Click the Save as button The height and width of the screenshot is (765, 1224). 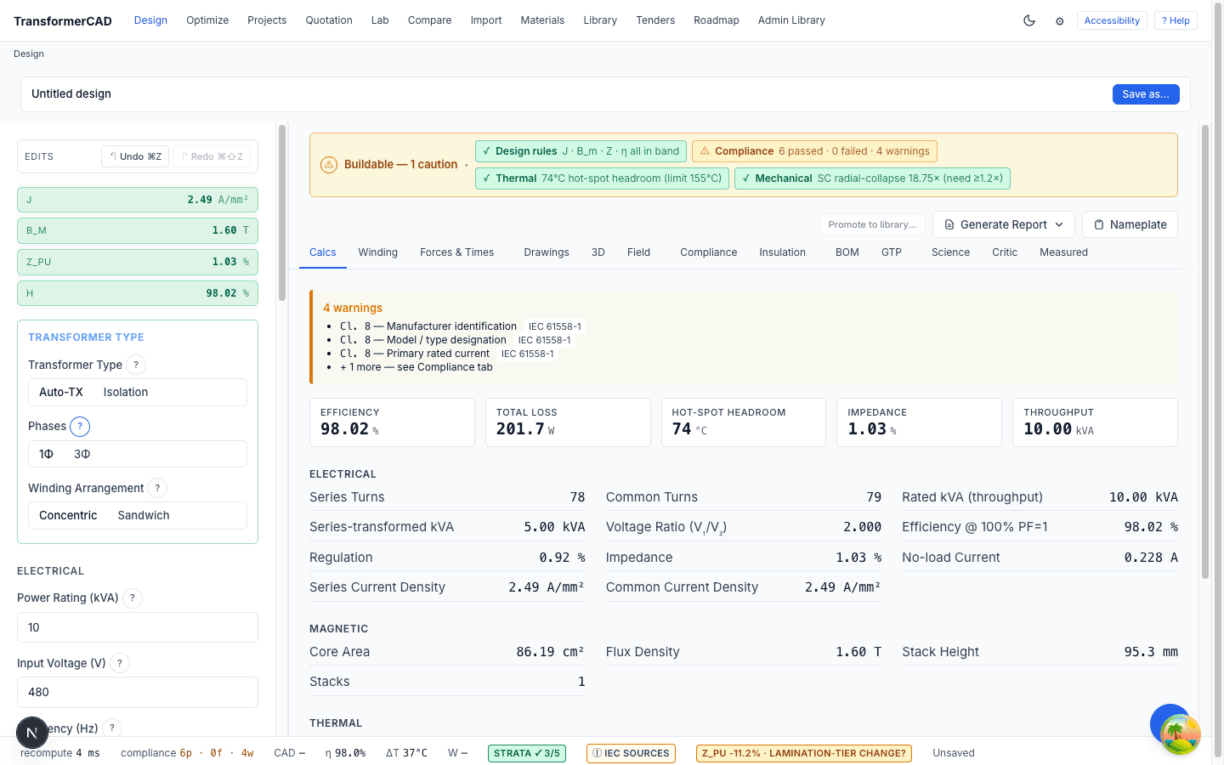(1146, 94)
